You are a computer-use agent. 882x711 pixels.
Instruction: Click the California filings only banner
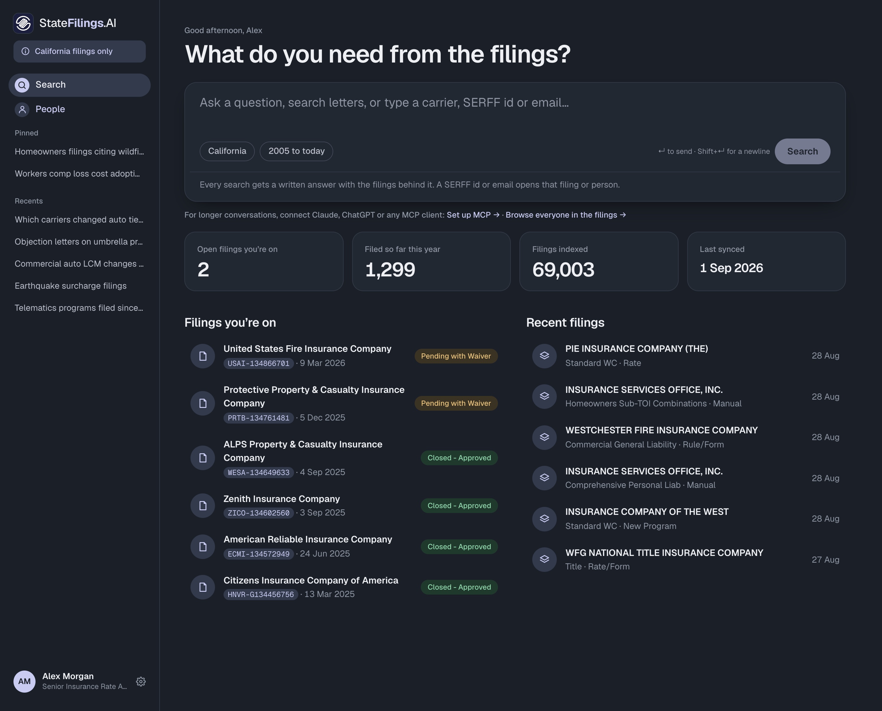click(79, 51)
